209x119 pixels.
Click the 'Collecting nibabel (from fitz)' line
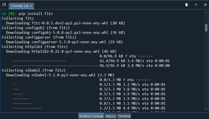click(x=34, y=70)
